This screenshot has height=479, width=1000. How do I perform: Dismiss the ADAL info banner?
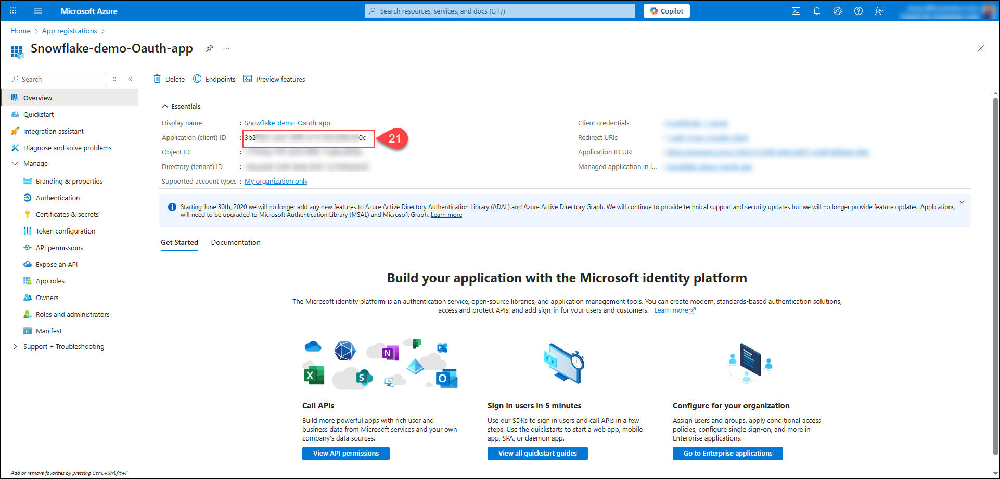(961, 203)
